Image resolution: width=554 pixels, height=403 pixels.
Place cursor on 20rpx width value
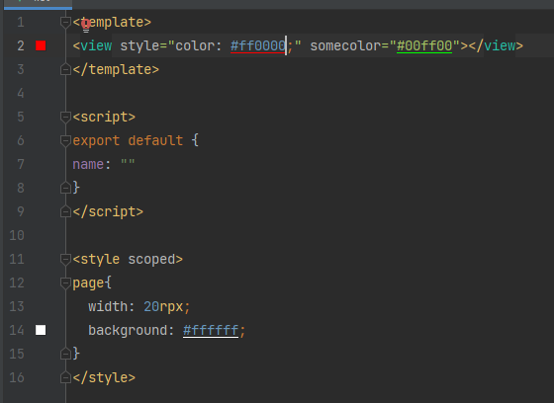point(163,306)
